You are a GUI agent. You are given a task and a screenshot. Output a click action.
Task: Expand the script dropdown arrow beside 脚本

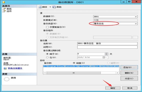click(50, 7)
